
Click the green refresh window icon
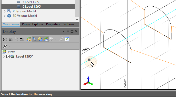point(67,39)
